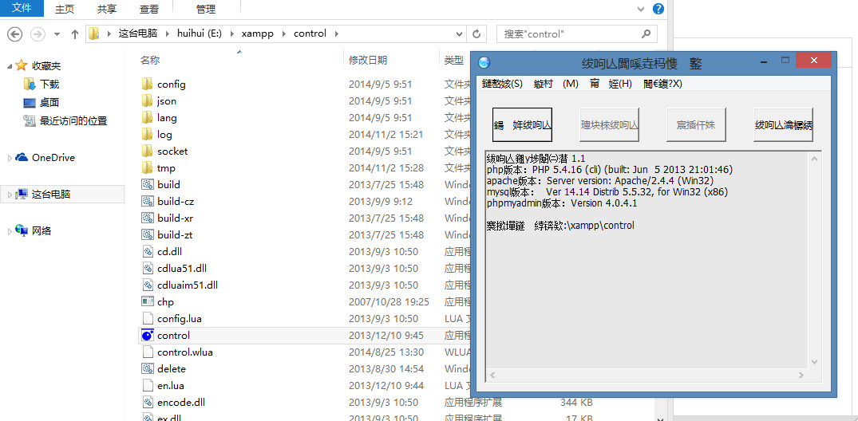Select the en.lua file icon
The image size is (858, 421).
147,385
